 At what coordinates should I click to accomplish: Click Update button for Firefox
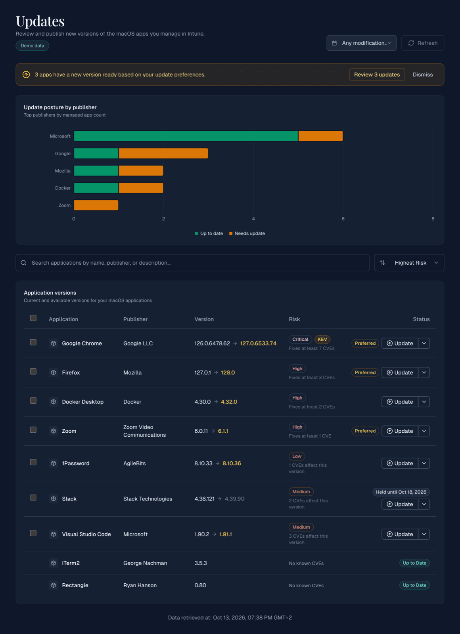400,372
